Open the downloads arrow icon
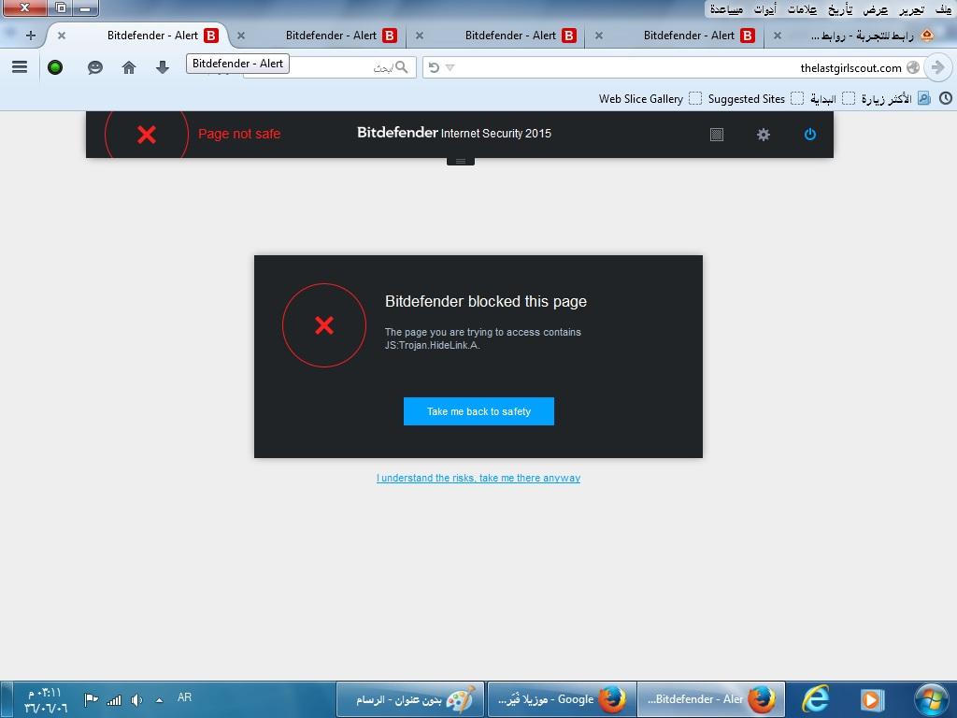957x718 pixels. [x=163, y=67]
